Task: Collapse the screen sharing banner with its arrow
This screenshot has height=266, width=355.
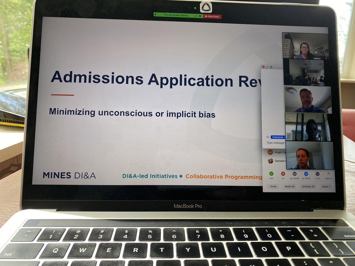Action: coord(155,14)
